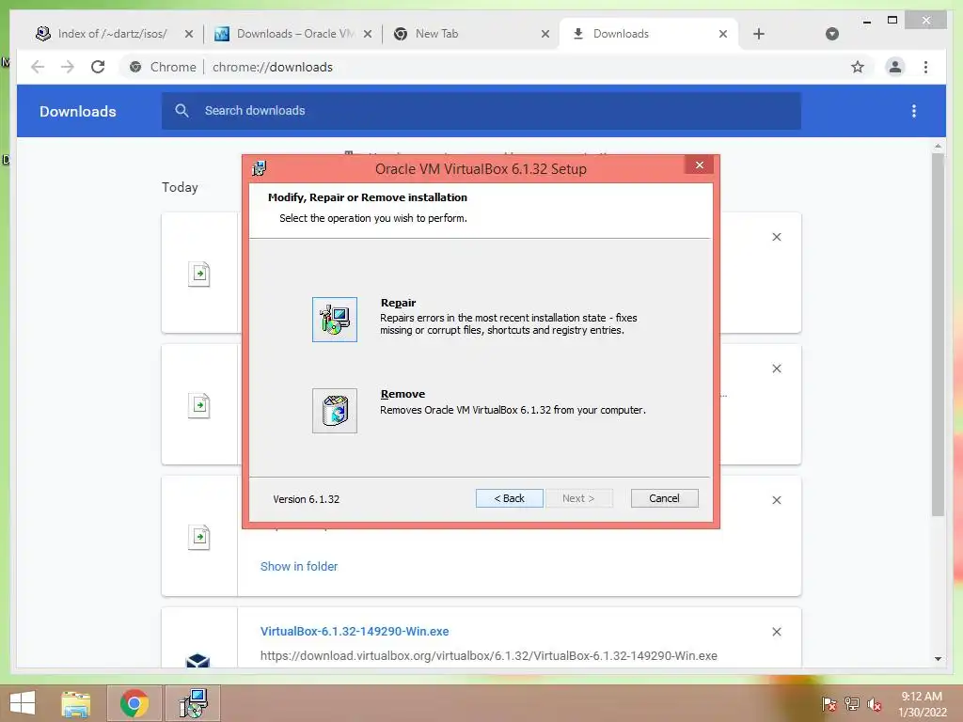The image size is (963, 722).
Task: Click the Search downloads field
Action: [481, 111]
